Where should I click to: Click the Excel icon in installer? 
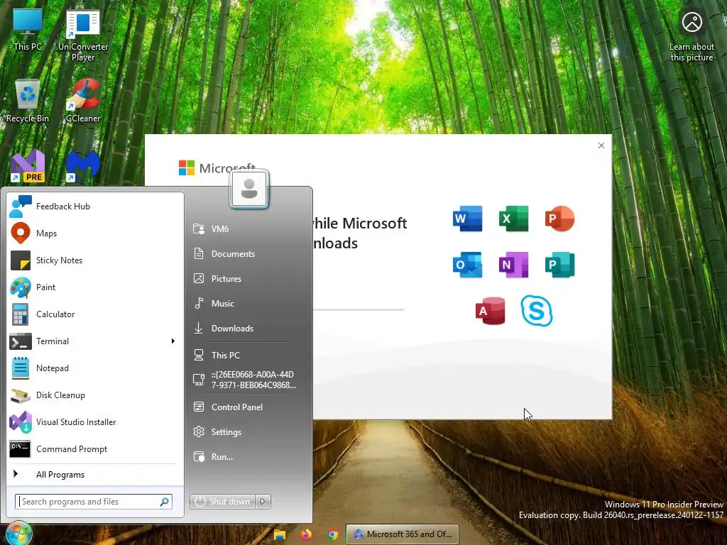[513, 219]
